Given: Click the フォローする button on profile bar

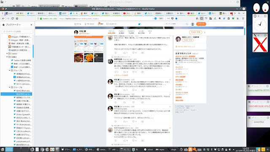Looking at the screenshot, I should (195, 32).
